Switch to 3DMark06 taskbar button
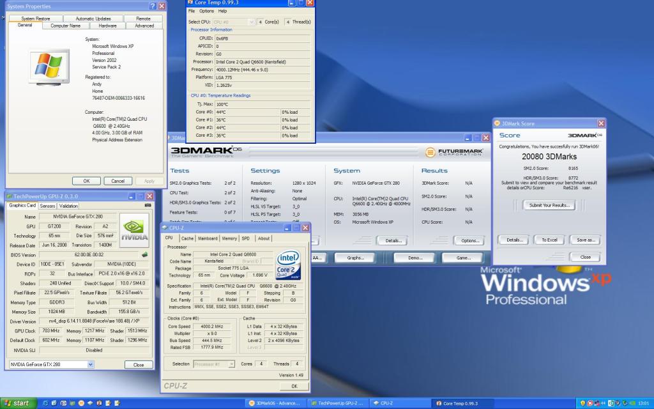This screenshot has height=409, width=654. [275, 403]
